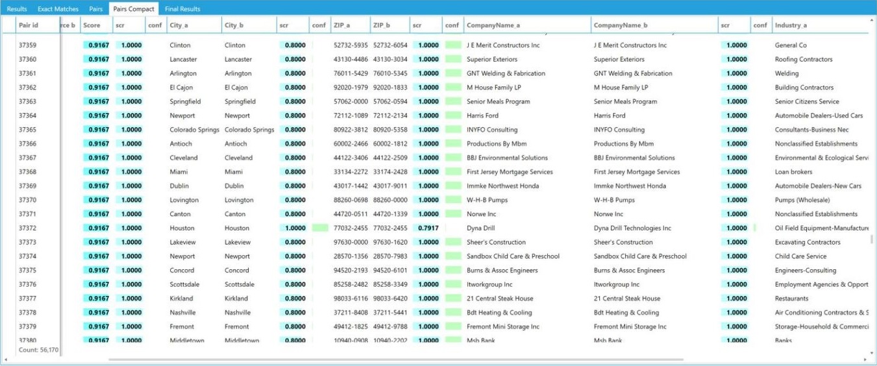Screen dimensions: 877x366
Task: Click the left arrow of horizontal scrollbar
Action: click(5, 360)
